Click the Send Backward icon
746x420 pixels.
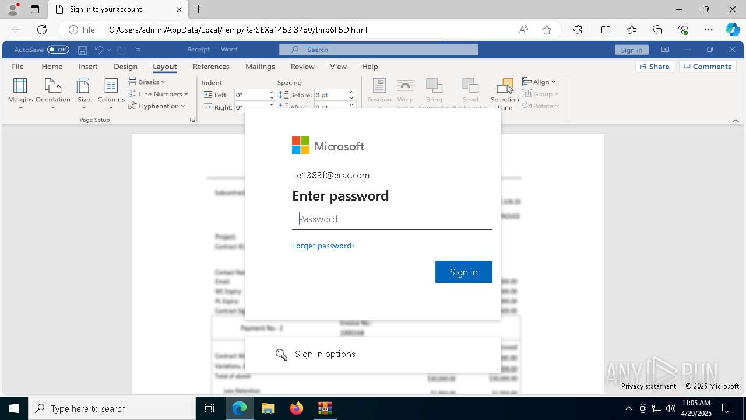tap(470, 86)
